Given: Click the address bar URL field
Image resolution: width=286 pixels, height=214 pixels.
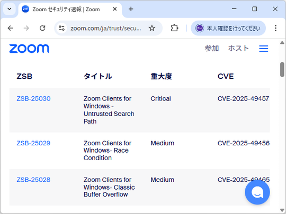Looking at the screenshot, I should tap(106, 28).
